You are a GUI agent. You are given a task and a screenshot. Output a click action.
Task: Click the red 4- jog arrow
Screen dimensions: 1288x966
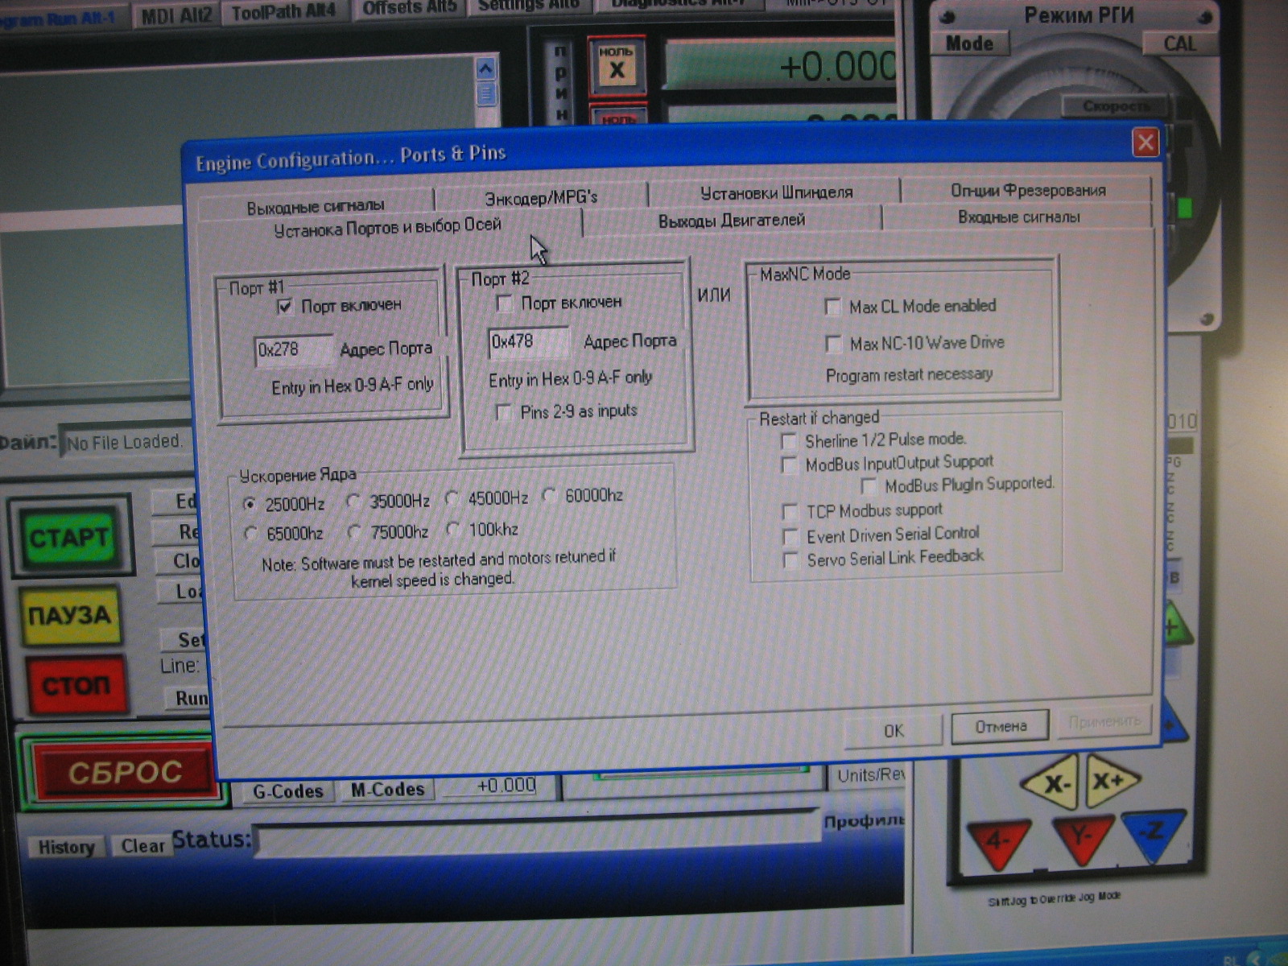coord(999,843)
